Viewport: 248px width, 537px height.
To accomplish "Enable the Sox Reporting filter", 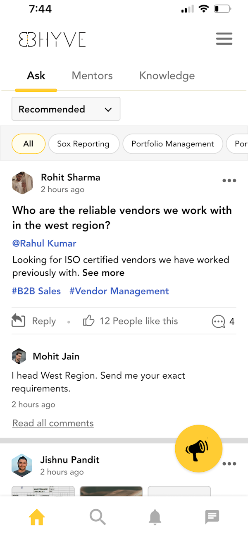I will click(84, 144).
